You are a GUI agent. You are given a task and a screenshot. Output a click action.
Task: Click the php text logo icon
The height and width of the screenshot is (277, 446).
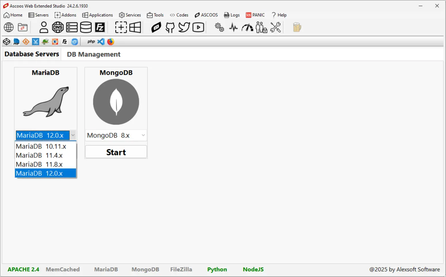[91, 42]
